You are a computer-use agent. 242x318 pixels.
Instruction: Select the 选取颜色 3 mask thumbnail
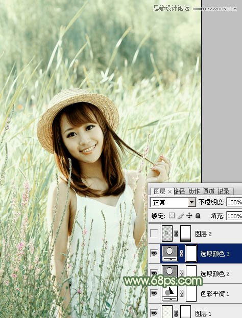191,253
